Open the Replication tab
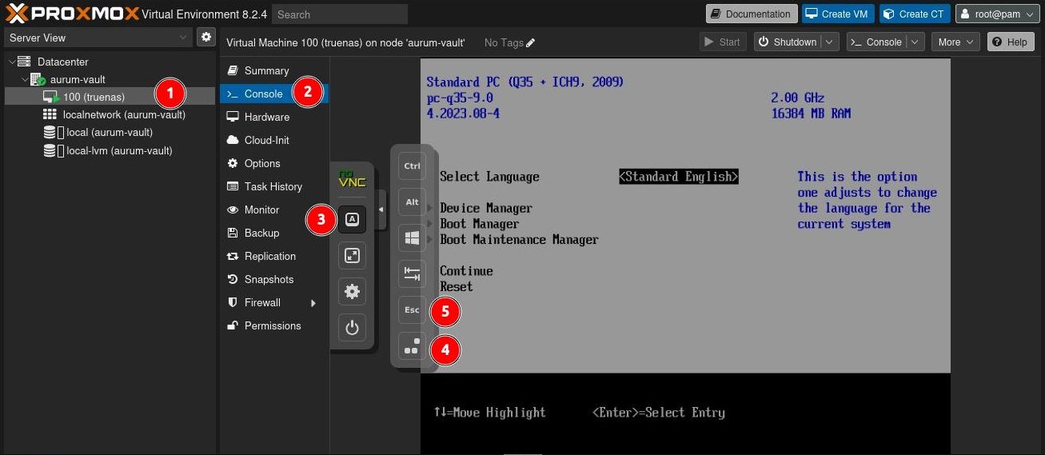This screenshot has width=1045, height=455. click(274, 256)
